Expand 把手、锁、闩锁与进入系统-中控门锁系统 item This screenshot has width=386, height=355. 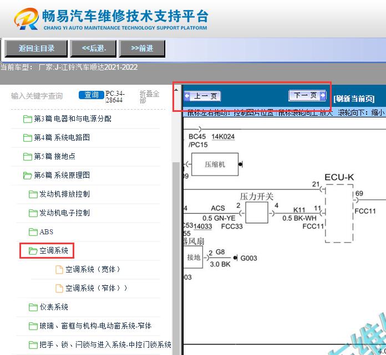tap(105, 345)
